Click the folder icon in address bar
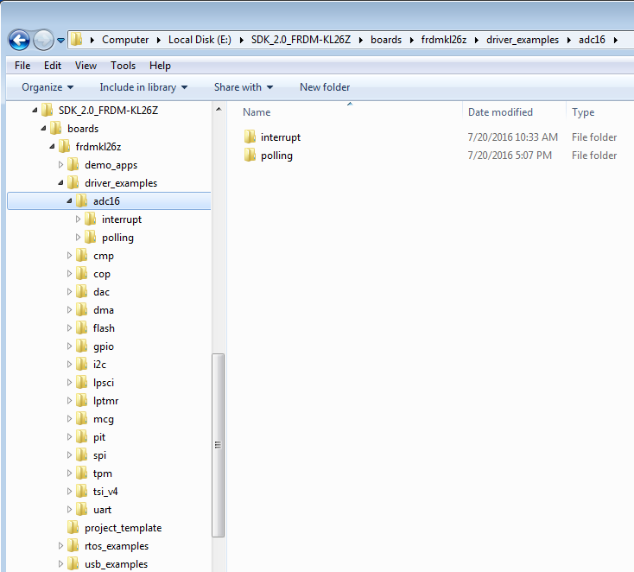Image resolution: width=634 pixels, height=572 pixels. (76, 40)
